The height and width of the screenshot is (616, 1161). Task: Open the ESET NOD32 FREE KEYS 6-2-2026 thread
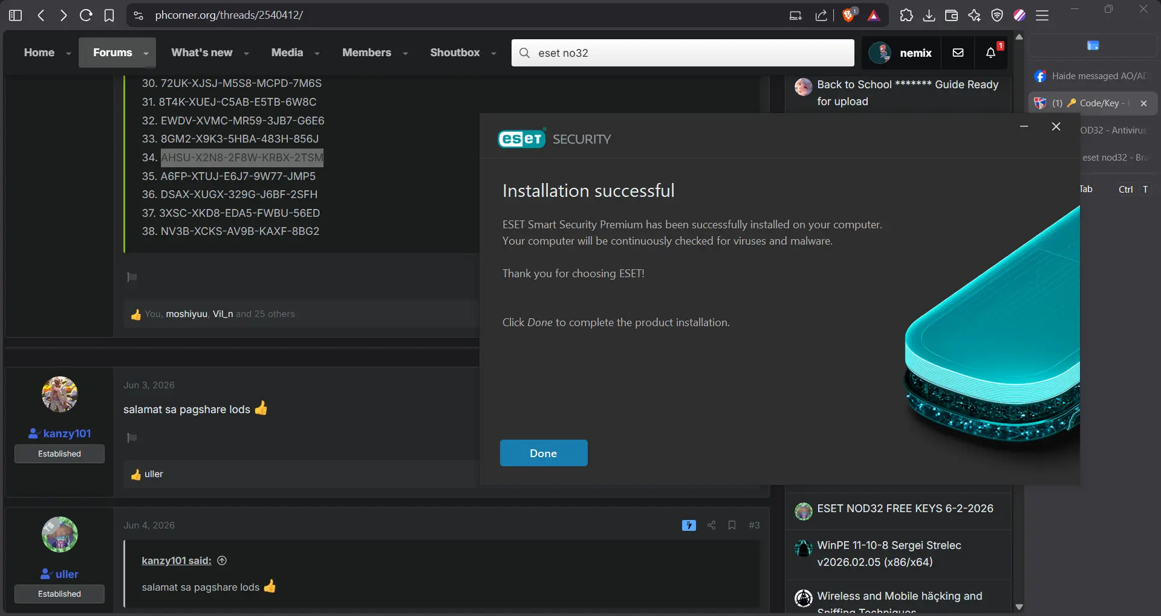[x=905, y=509]
